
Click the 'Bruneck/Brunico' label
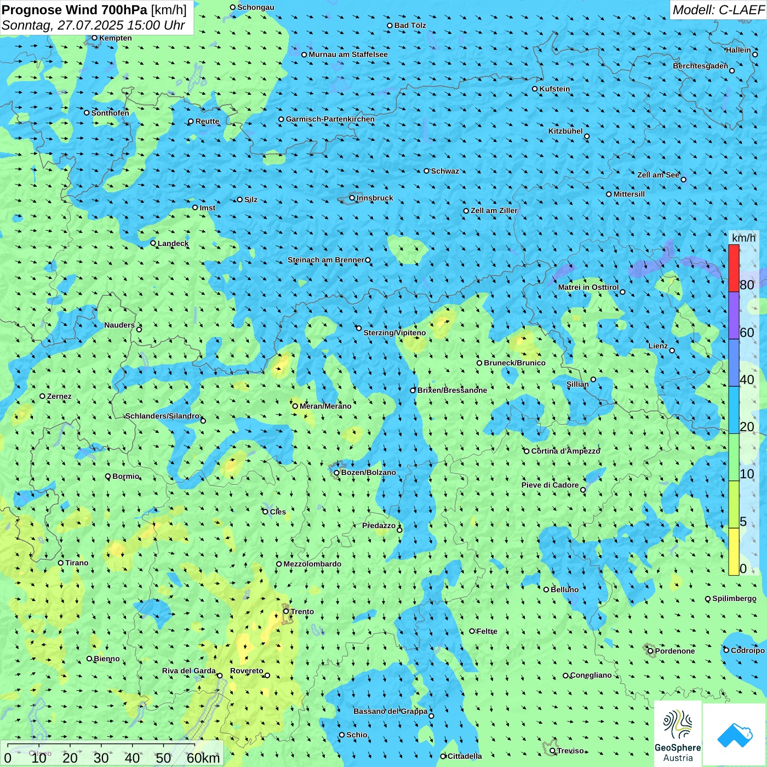(514, 363)
